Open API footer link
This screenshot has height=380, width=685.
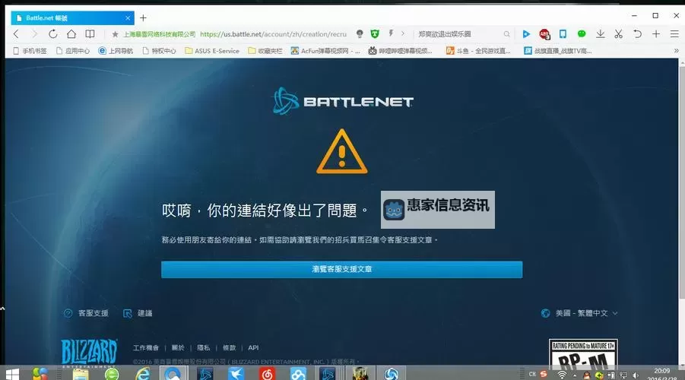(x=253, y=347)
